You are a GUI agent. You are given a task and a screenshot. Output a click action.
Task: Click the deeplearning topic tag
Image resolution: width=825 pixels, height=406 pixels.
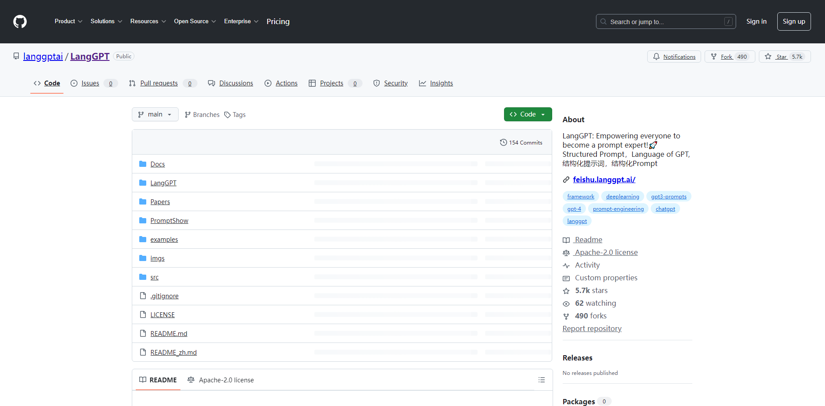(623, 197)
